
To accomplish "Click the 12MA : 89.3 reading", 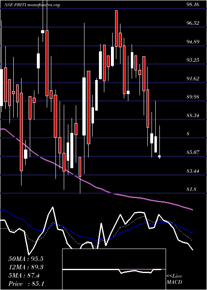I will click(x=26, y=267).
